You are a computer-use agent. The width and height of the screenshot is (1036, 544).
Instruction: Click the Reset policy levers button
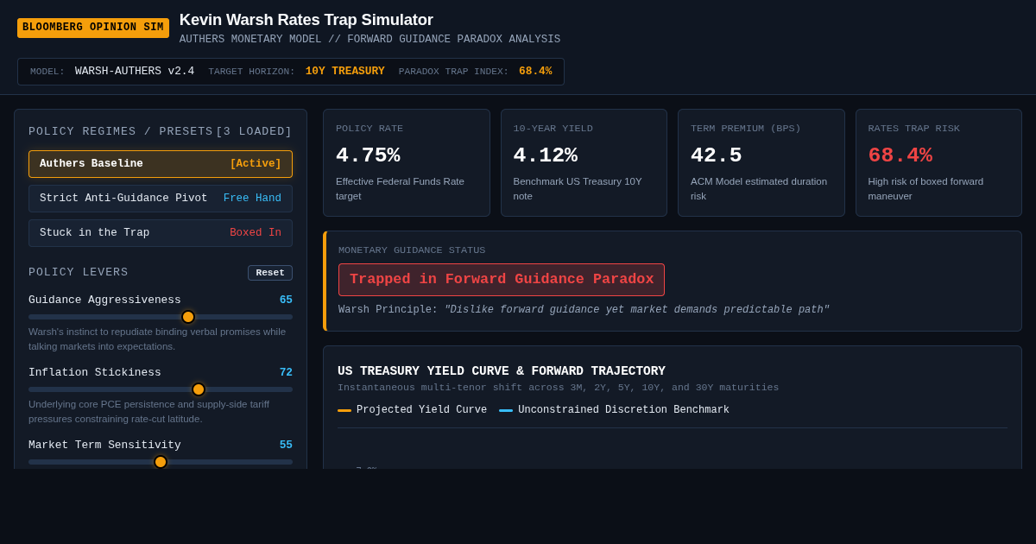[270, 273]
